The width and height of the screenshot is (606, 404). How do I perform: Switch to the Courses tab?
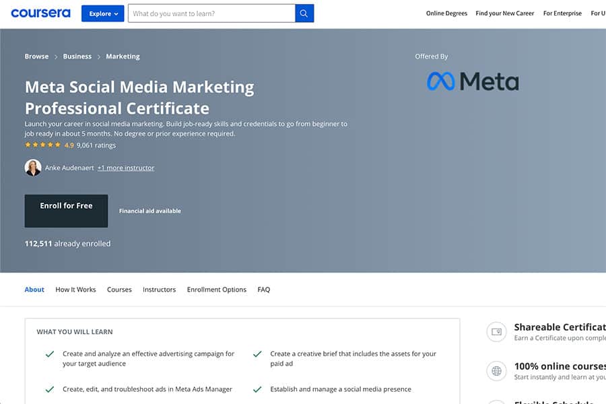pyautogui.click(x=119, y=290)
